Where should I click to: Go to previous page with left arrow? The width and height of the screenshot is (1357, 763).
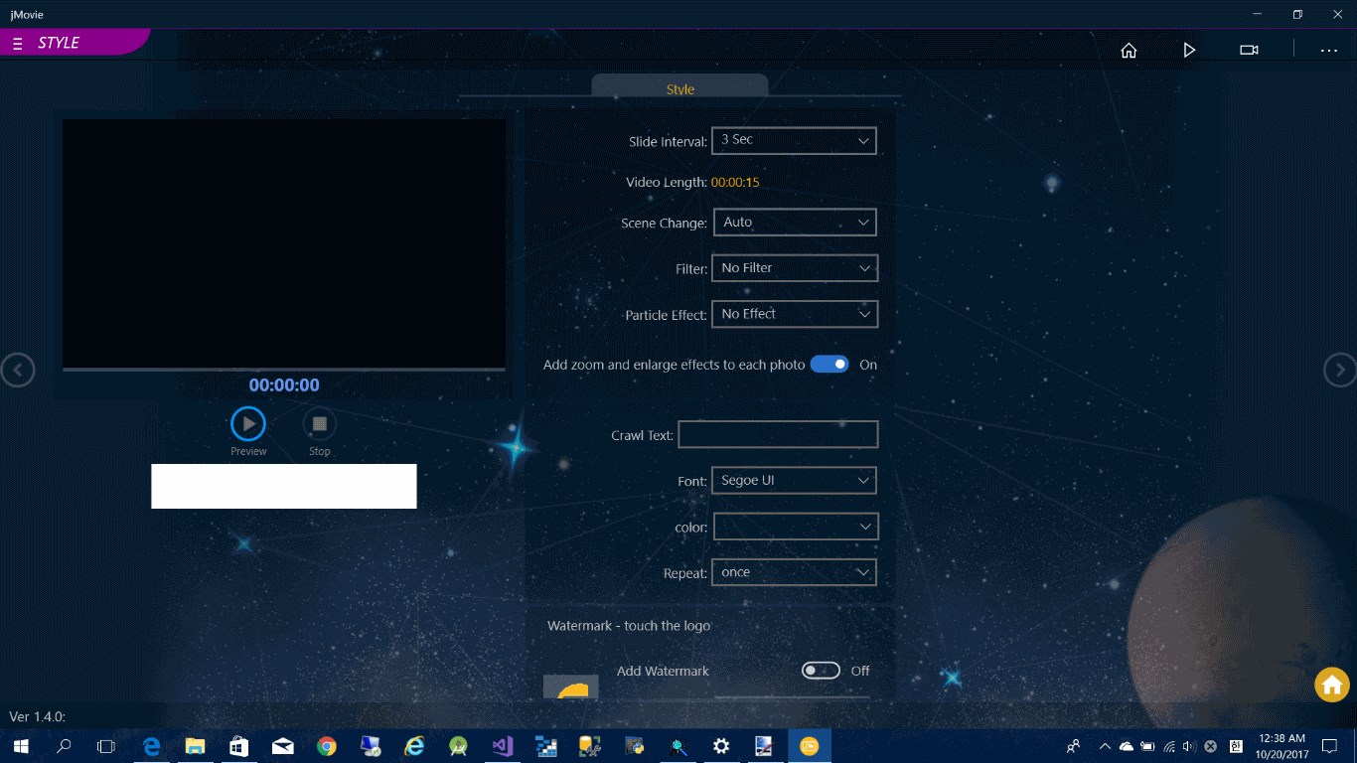18,371
